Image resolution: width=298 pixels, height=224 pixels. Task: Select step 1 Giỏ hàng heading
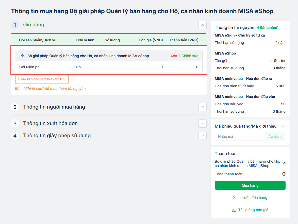coord(34,25)
